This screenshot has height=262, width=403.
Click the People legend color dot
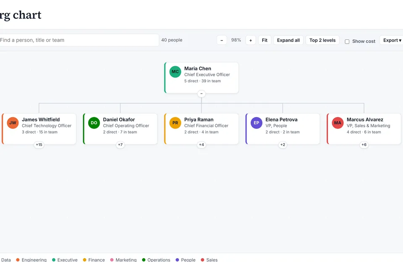(x=177, y=259)
